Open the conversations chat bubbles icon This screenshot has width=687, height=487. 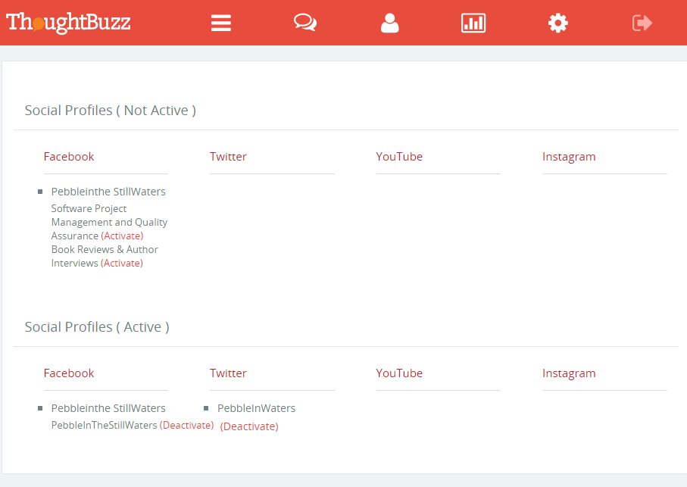305,22
